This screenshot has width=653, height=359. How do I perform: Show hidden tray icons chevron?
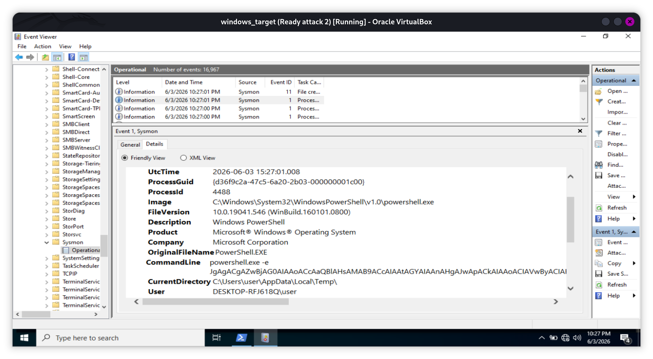click(x=542, y=338)
